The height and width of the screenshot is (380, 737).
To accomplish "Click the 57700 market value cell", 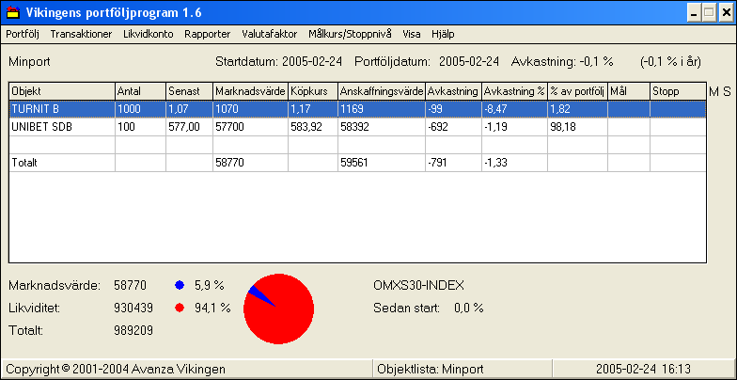I will 250,127.
